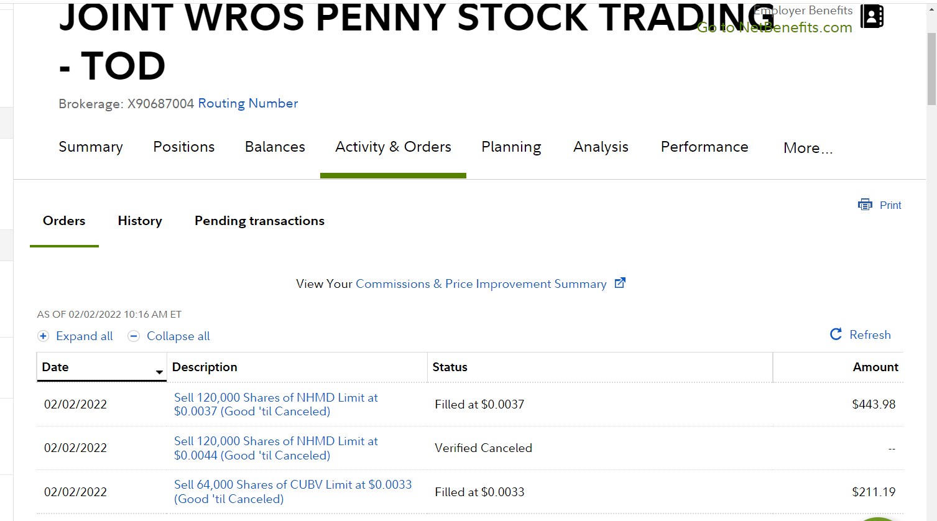The height and width of the screenshot is (521, 937).
Task: Click the plus icon for Expand all
Action: pos(43,336)
